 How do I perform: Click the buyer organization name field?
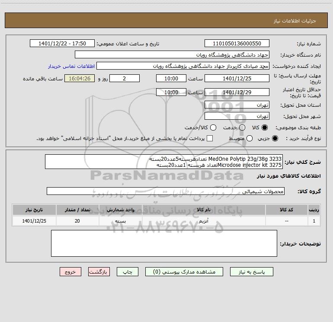(172, 54)
